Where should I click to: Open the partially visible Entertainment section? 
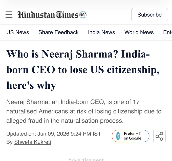[167, 32]
